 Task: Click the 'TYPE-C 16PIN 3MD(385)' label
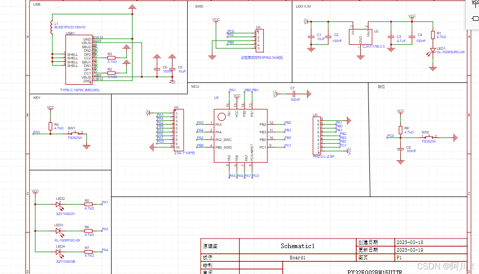(x=80, y=90)
